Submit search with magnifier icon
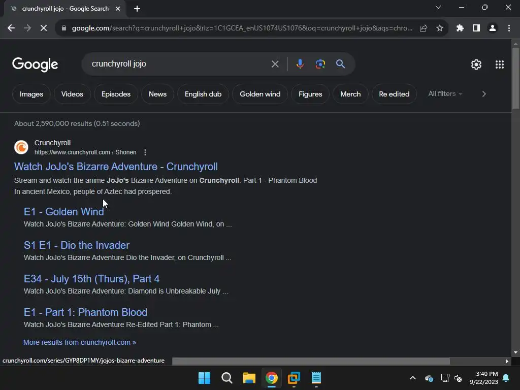The height and width of the screenshot is (390, 520). click(x=340, y=63)
